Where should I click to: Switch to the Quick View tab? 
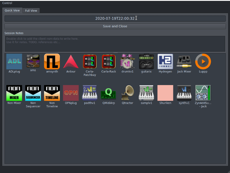[12, 10]
